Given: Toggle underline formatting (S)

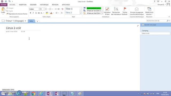Looking at the screenshot, I should [x=36, y=13].
